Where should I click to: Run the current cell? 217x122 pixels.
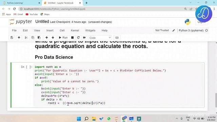coord(63,38)
